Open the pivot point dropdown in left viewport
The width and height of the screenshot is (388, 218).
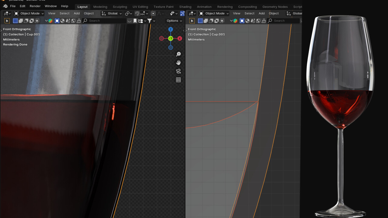(129, 13)
